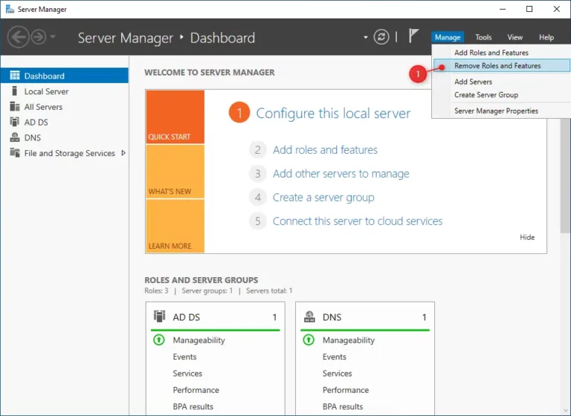Click the File and Storage Services icon
571x416 pixels.
(x=15, y=152)
